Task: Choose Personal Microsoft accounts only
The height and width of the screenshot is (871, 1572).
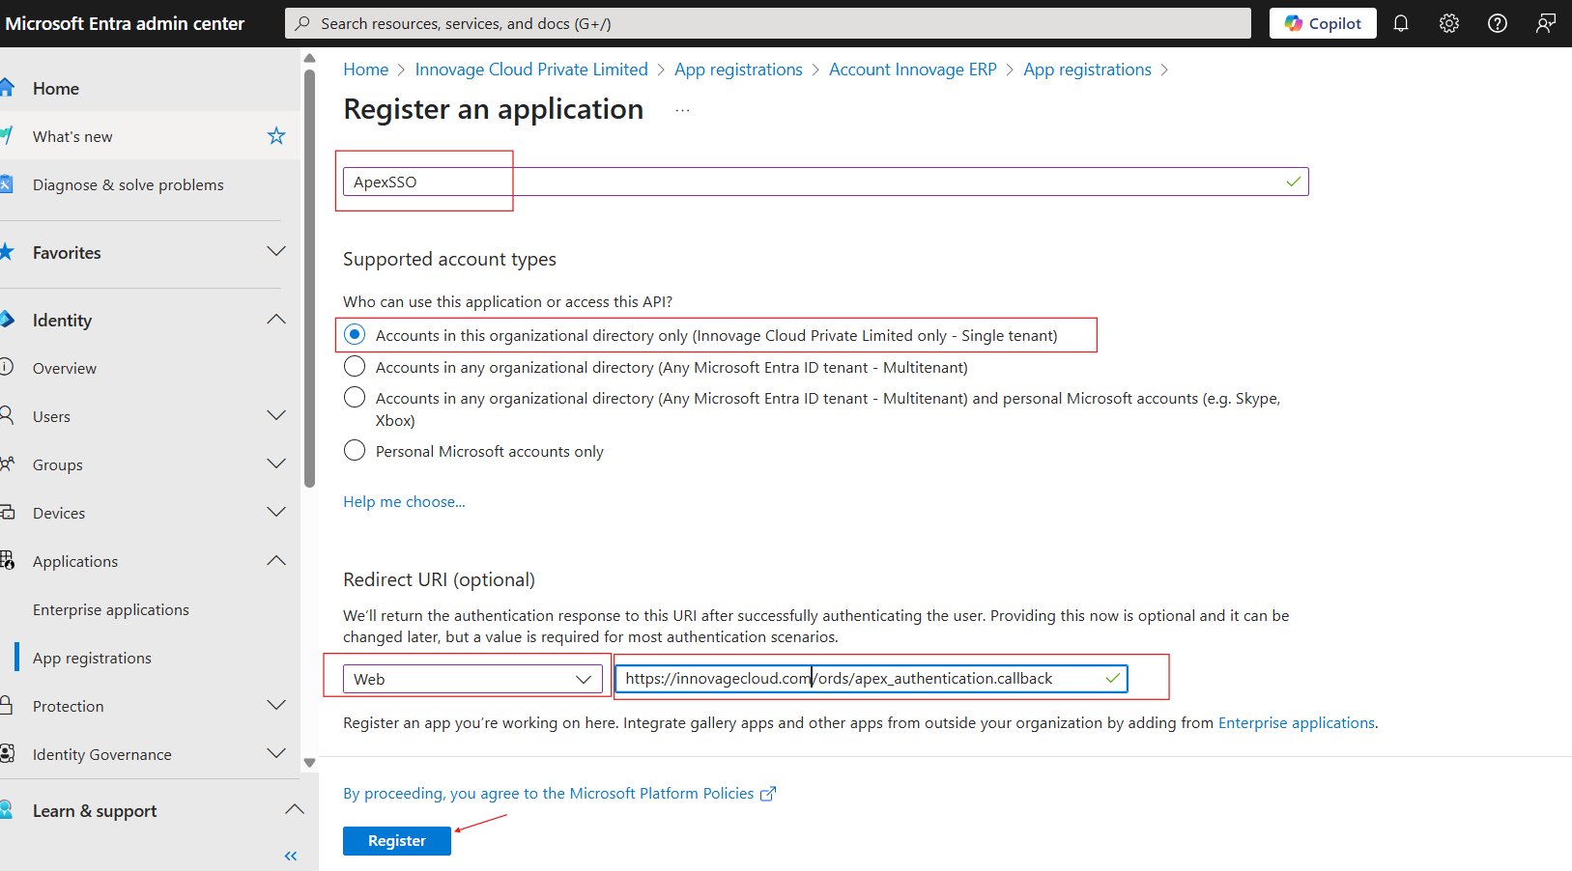Action: 354,450
